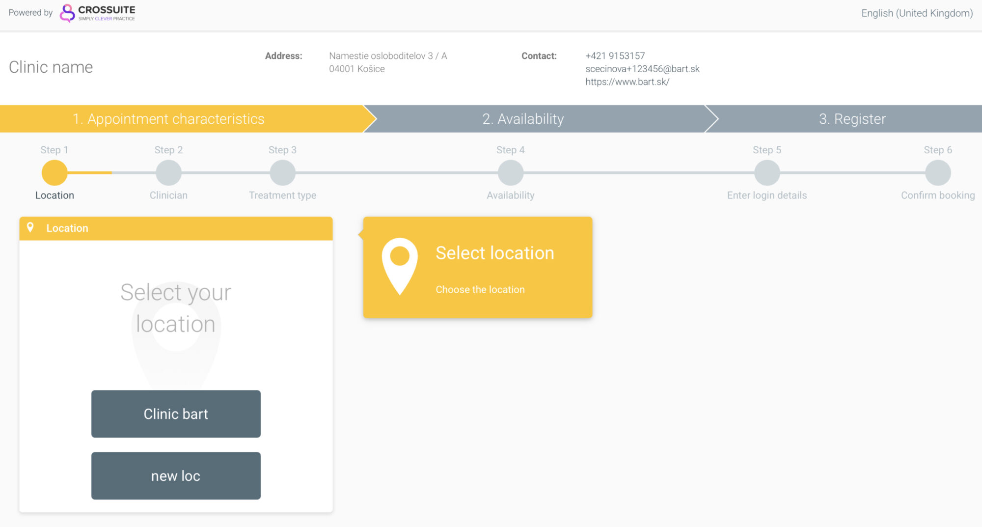The width and height of the screenshot is (982, 527).
Task: Select the Step 3 Treatment type circle
Action: click(x=282, y=173)
